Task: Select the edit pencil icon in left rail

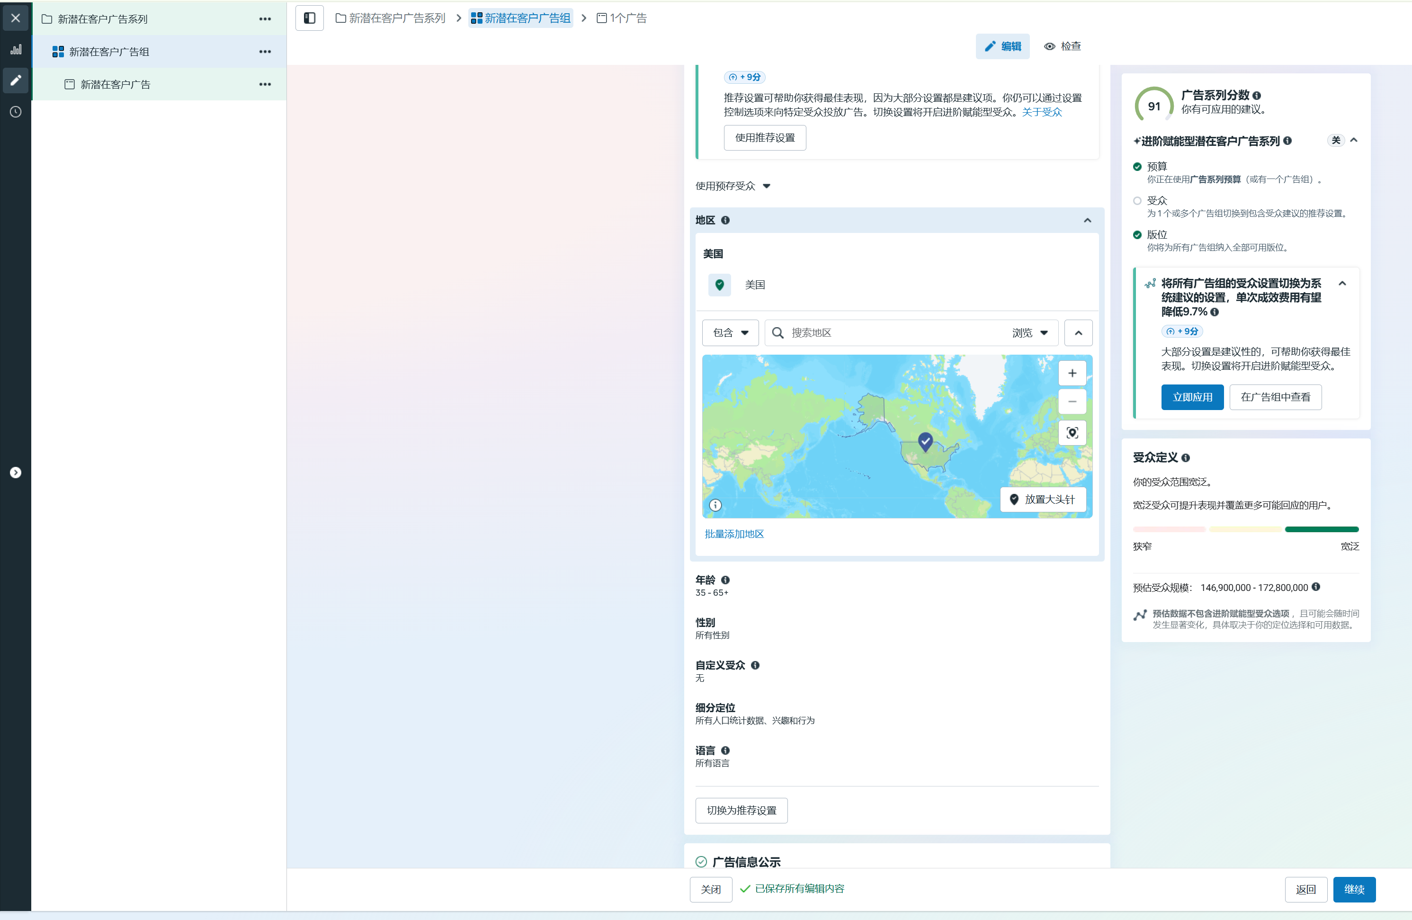Action: coord(16,80)
